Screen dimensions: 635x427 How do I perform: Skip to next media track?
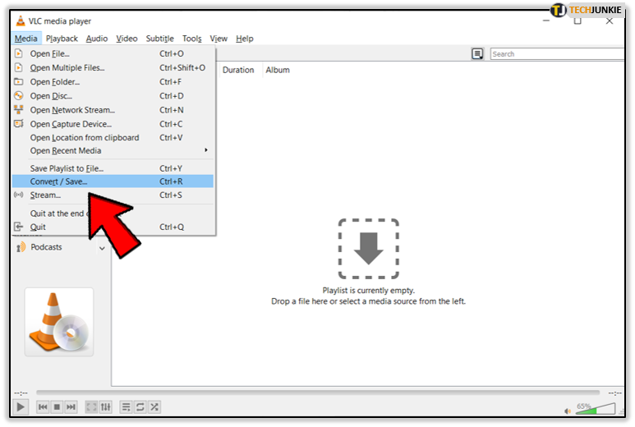pos(71,407)
